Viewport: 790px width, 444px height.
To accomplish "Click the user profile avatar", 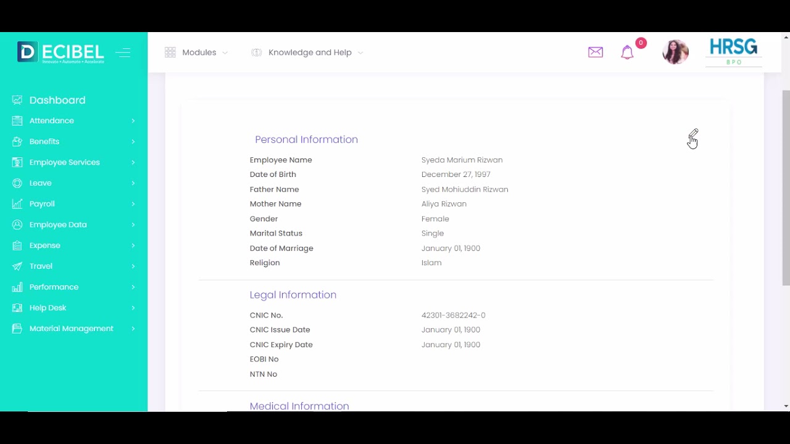I will [x=675, y=52].
